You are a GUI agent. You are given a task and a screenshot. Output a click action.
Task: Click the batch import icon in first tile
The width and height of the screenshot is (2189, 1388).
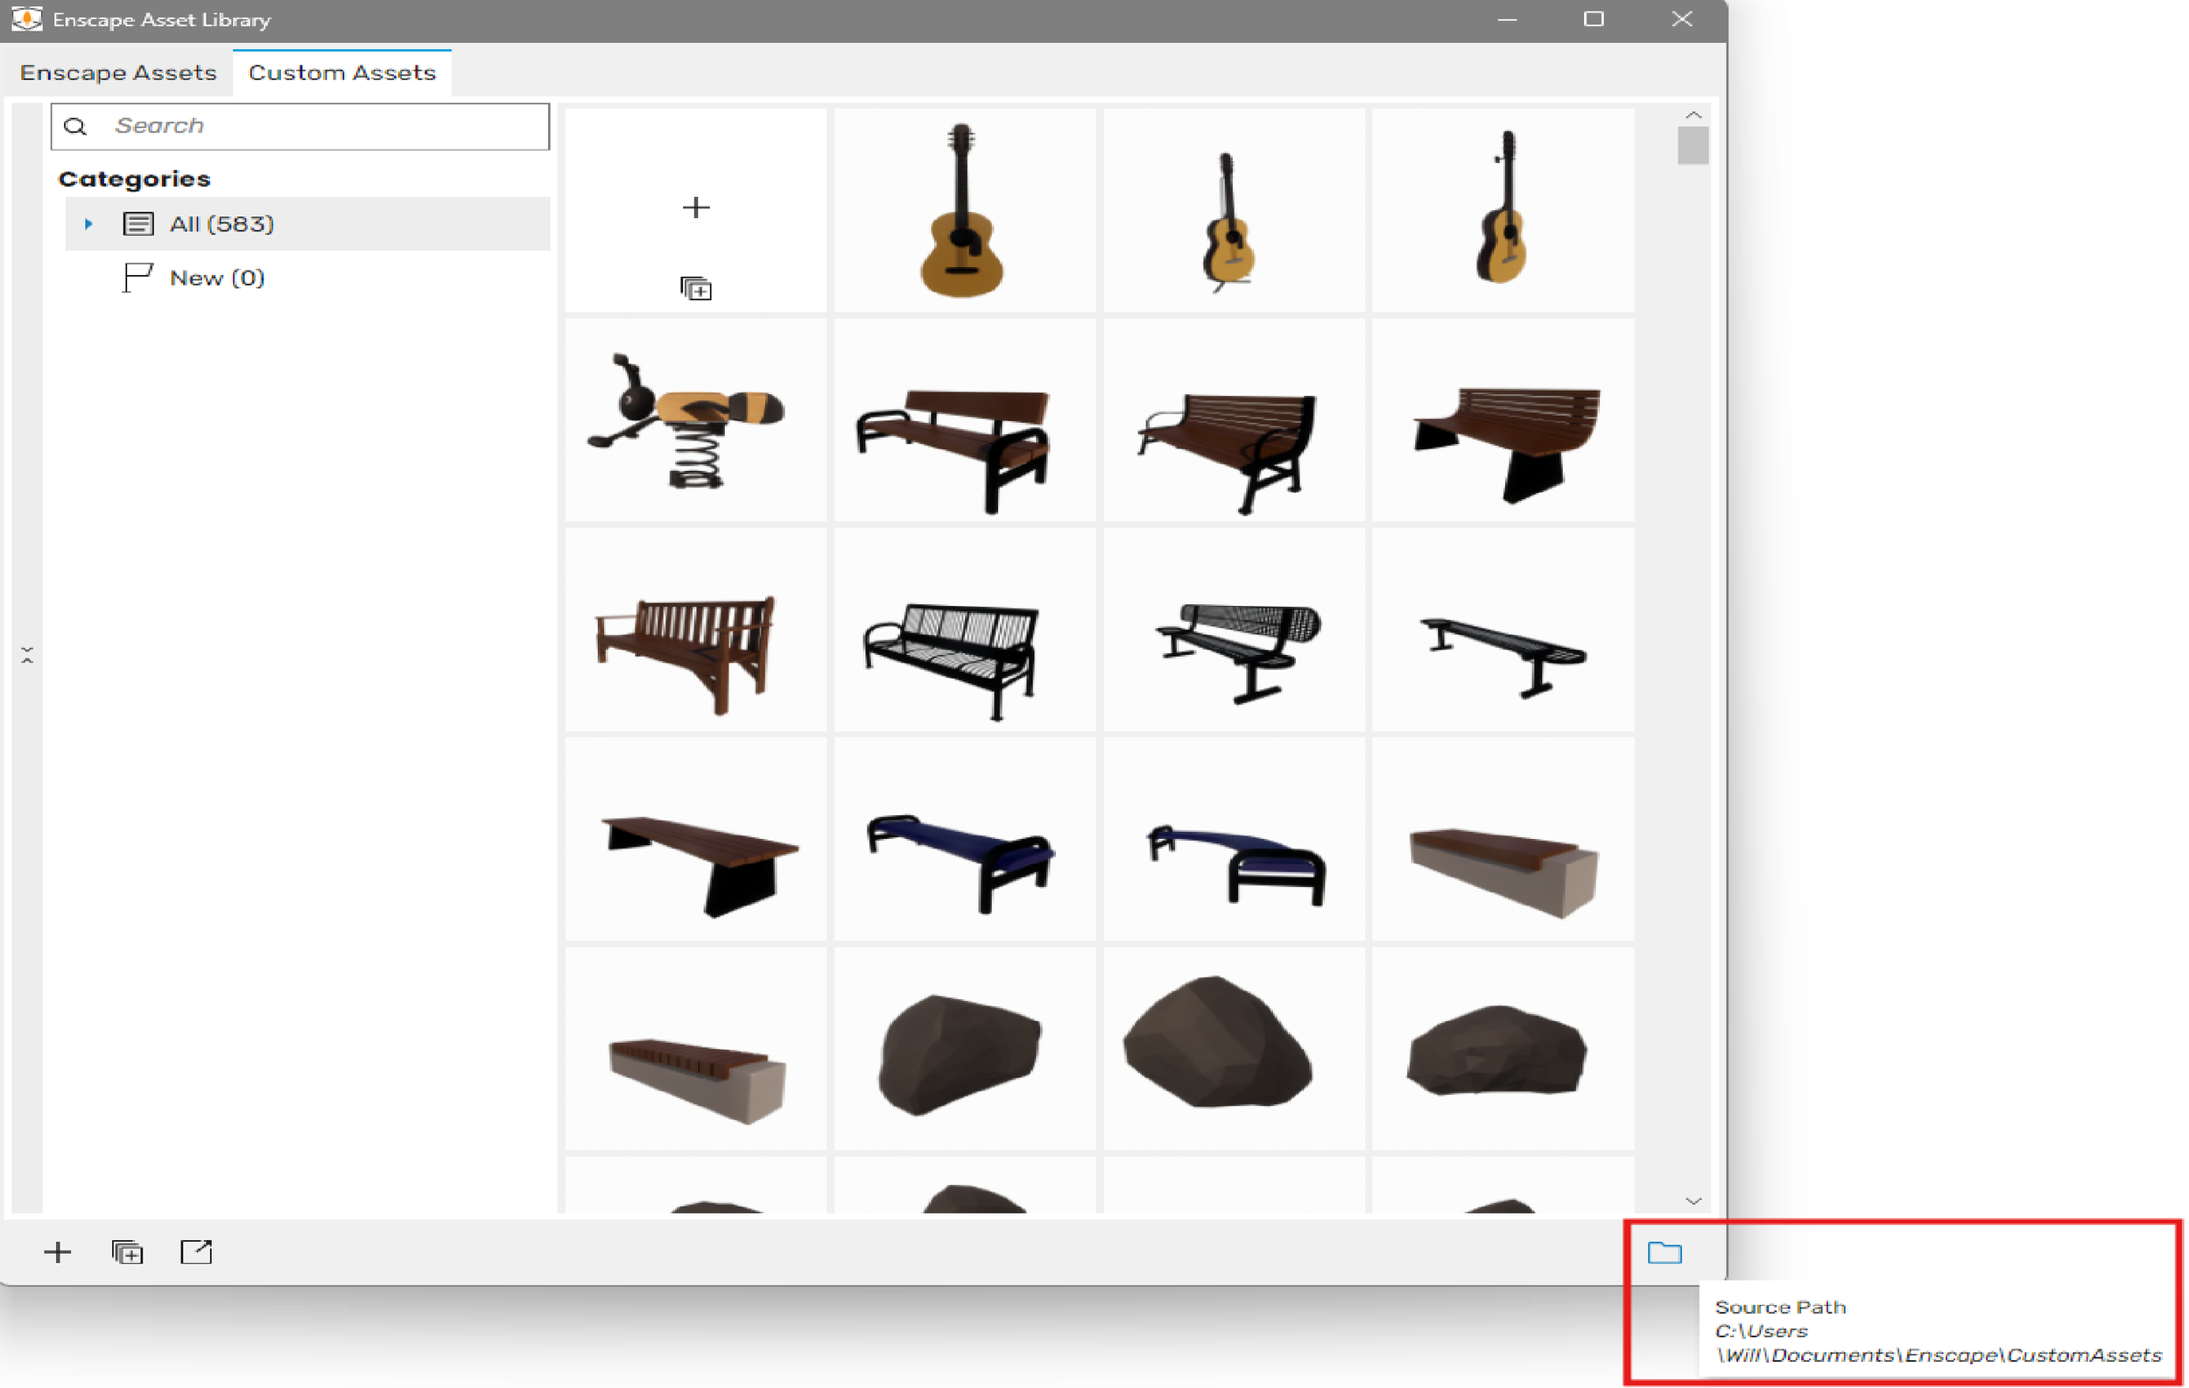point(695,288)
